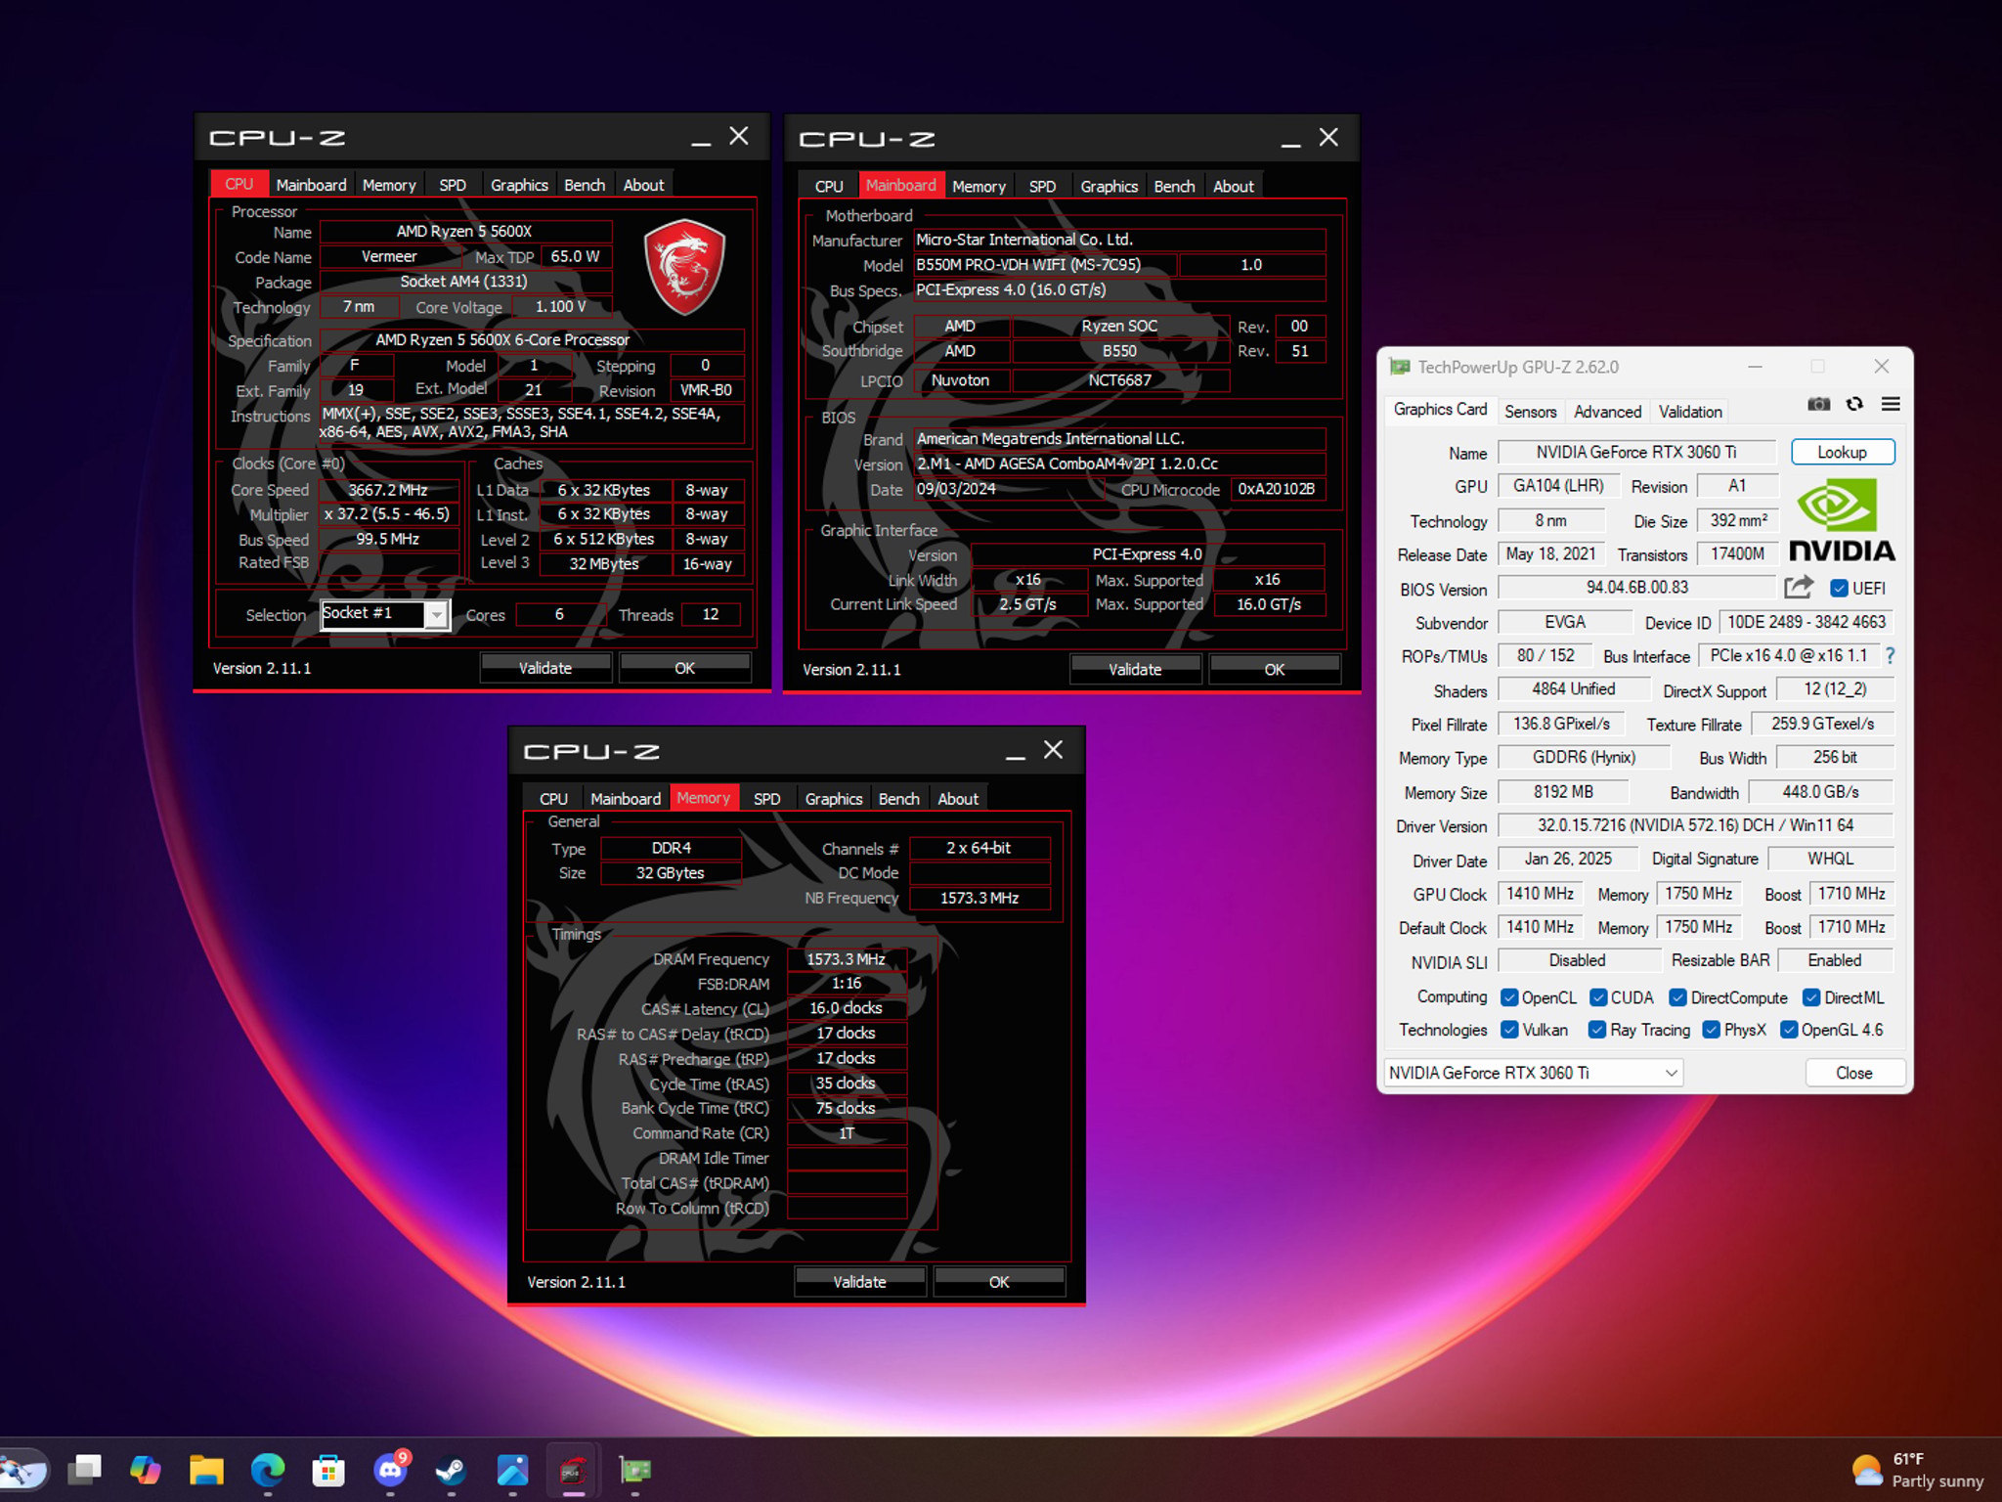This screenshot has width=2002, height=1502.
Task: Toggle the UEFI checkbox in GPU-Z
Action: pyautogui.click(x=1839, y=588)
